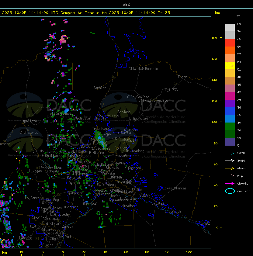This screenshot has width=253, height=256.
Task: Click the 'Chapanay' map label
Action: click(118, 163)
